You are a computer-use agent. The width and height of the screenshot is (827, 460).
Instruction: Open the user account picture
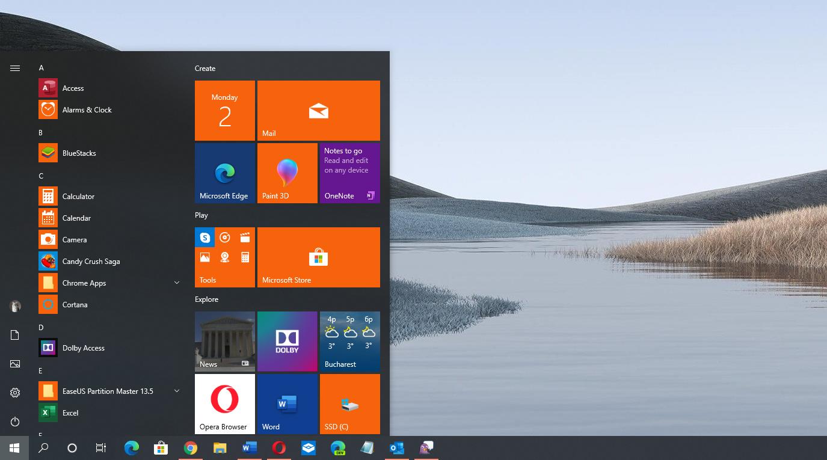15,306
